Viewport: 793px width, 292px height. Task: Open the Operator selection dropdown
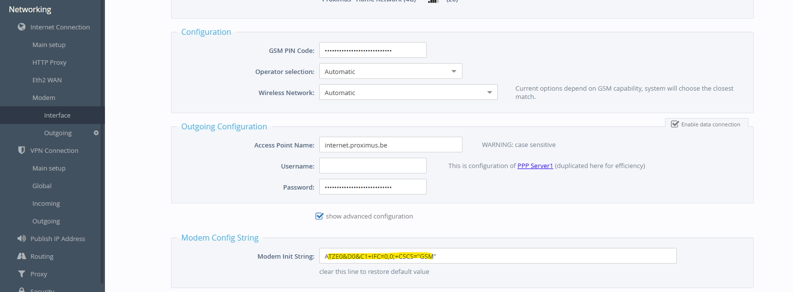[390, 72]
